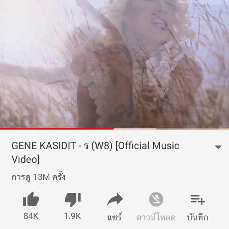Viewport: 229px width, 229px height.
Task: Click the yellow ad marker on the progress bar
Action: pos(228,129)
